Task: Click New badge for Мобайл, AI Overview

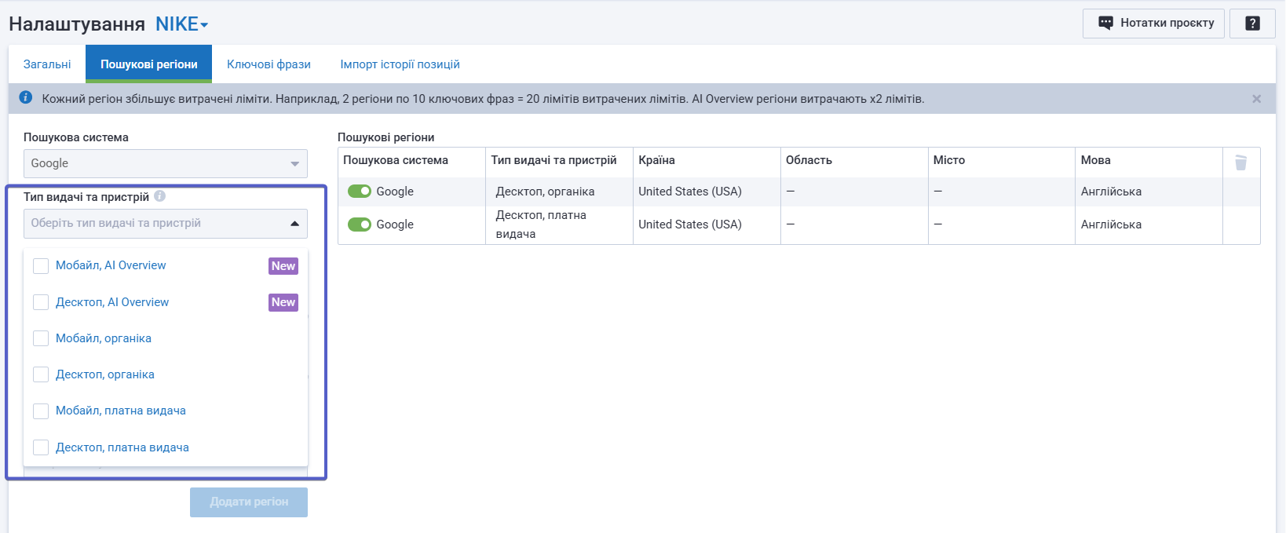Action: pos(283,266)
